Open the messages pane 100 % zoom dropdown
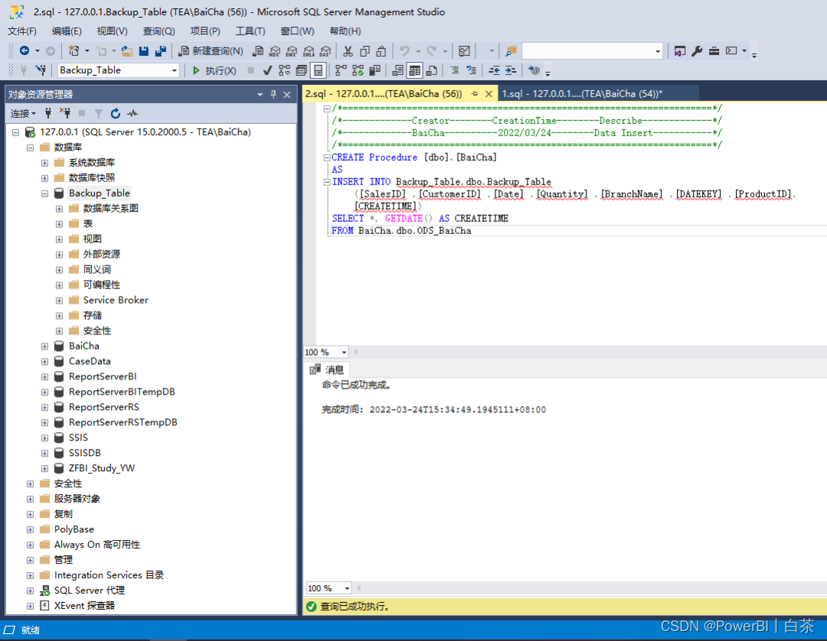This screenshot has height=641, width=827. point(347,587)
